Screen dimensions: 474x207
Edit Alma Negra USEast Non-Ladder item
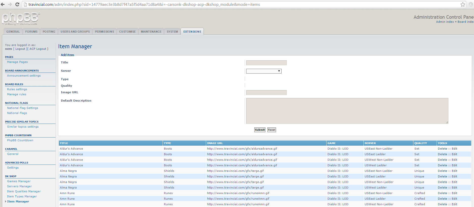[454, 171]
